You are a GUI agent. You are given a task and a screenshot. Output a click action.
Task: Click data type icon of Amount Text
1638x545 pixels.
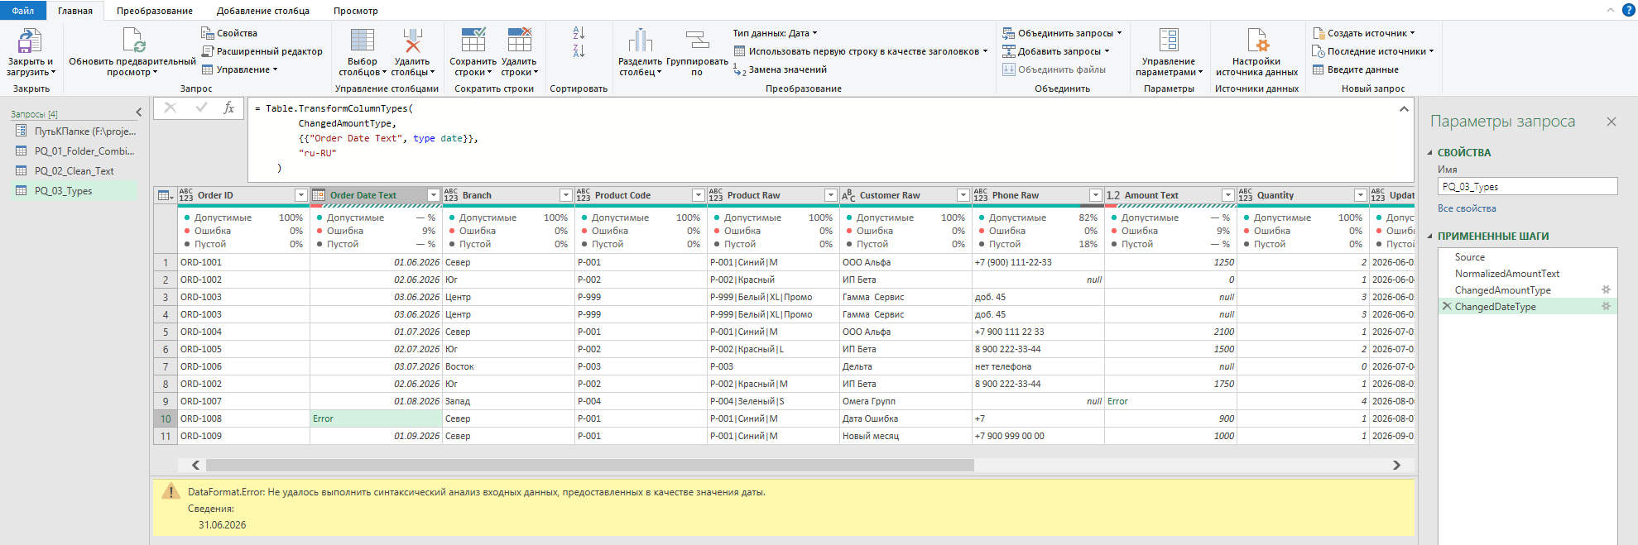(1113, 195)
